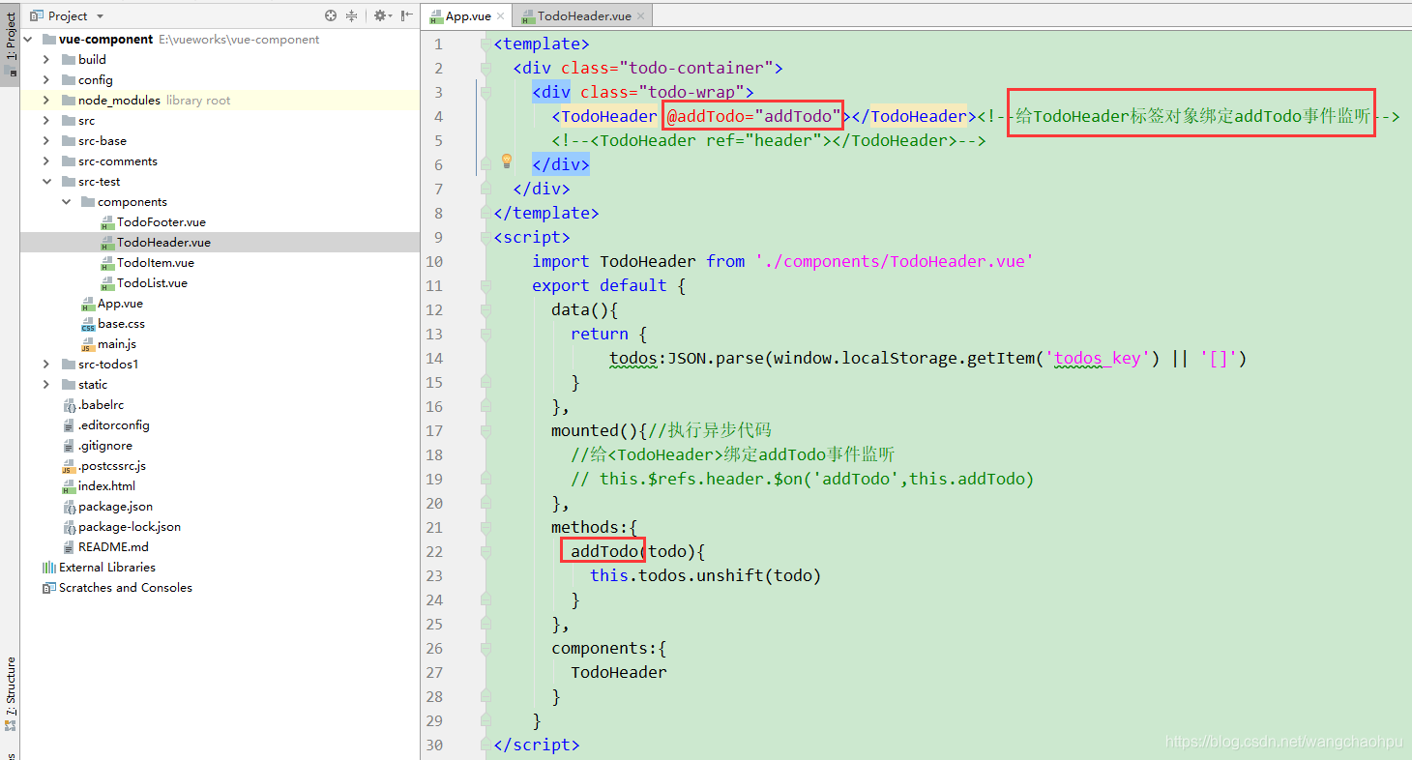This screenshot has width=1412, height=760.
Task: Switch to the App.vue editor tab
Action: 468,16
